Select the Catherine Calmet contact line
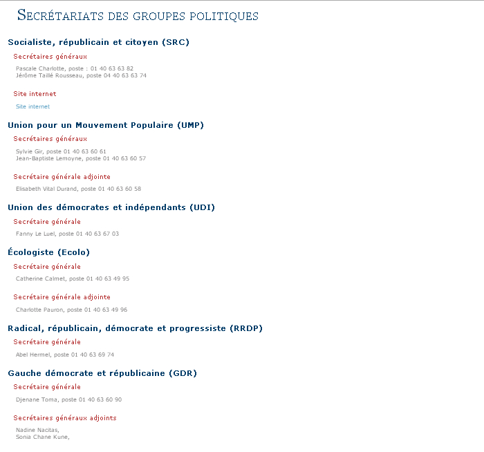 coord(73,279)
